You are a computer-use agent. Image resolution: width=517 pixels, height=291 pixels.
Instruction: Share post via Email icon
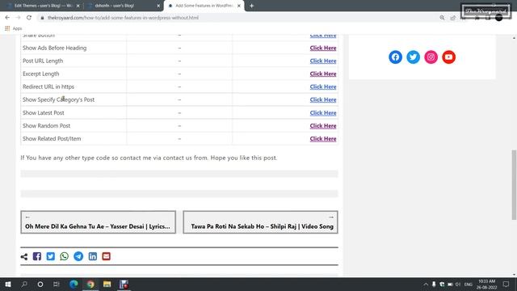tap(106, 256)
